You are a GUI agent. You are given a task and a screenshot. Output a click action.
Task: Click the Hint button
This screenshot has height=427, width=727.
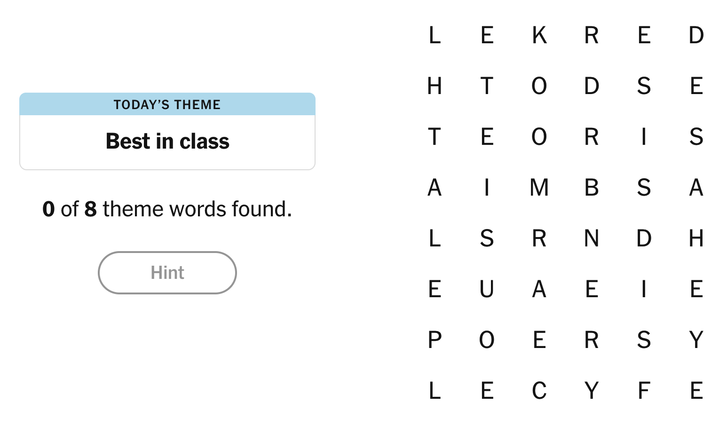click(167, 273)
